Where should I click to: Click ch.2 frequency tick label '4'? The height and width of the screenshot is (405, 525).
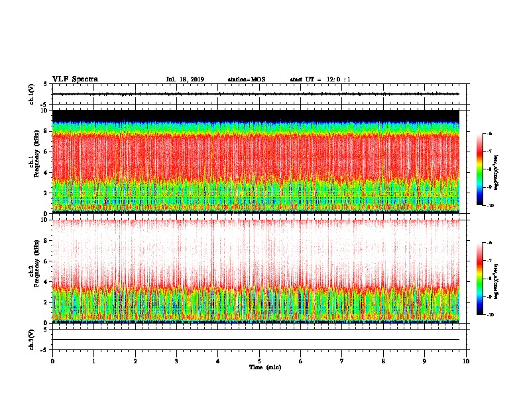click(46, 282)
